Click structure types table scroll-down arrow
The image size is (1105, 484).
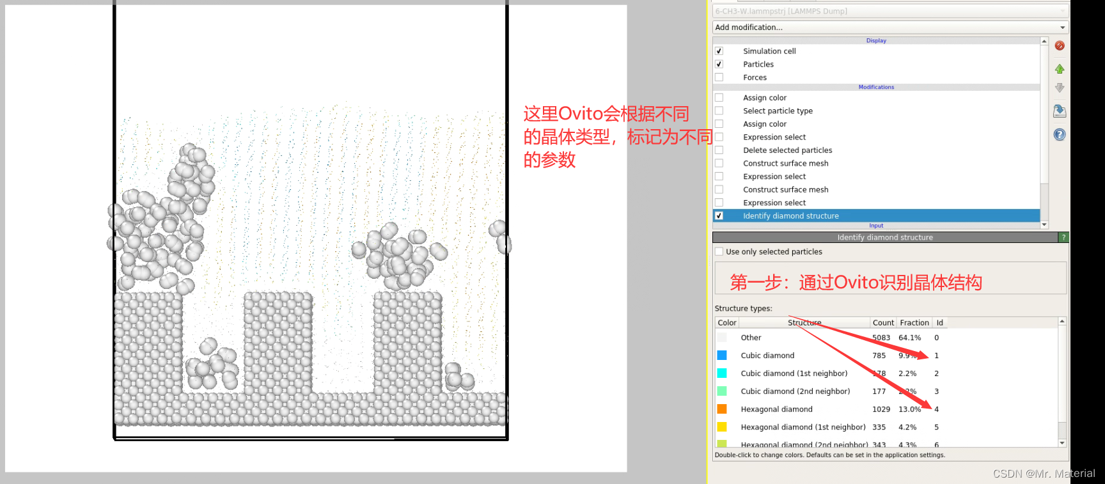[x=1062, y=443]
